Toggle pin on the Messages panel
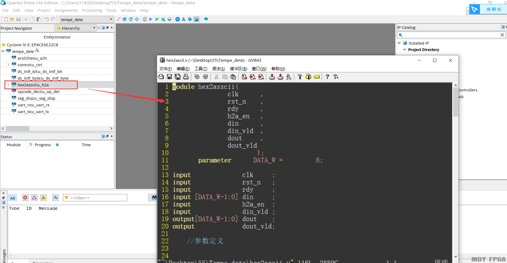Viewport: 507px width, 263px height. pos(3,202)
